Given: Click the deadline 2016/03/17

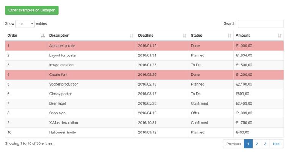Looking at the screenshot, I should click(147, 94).
